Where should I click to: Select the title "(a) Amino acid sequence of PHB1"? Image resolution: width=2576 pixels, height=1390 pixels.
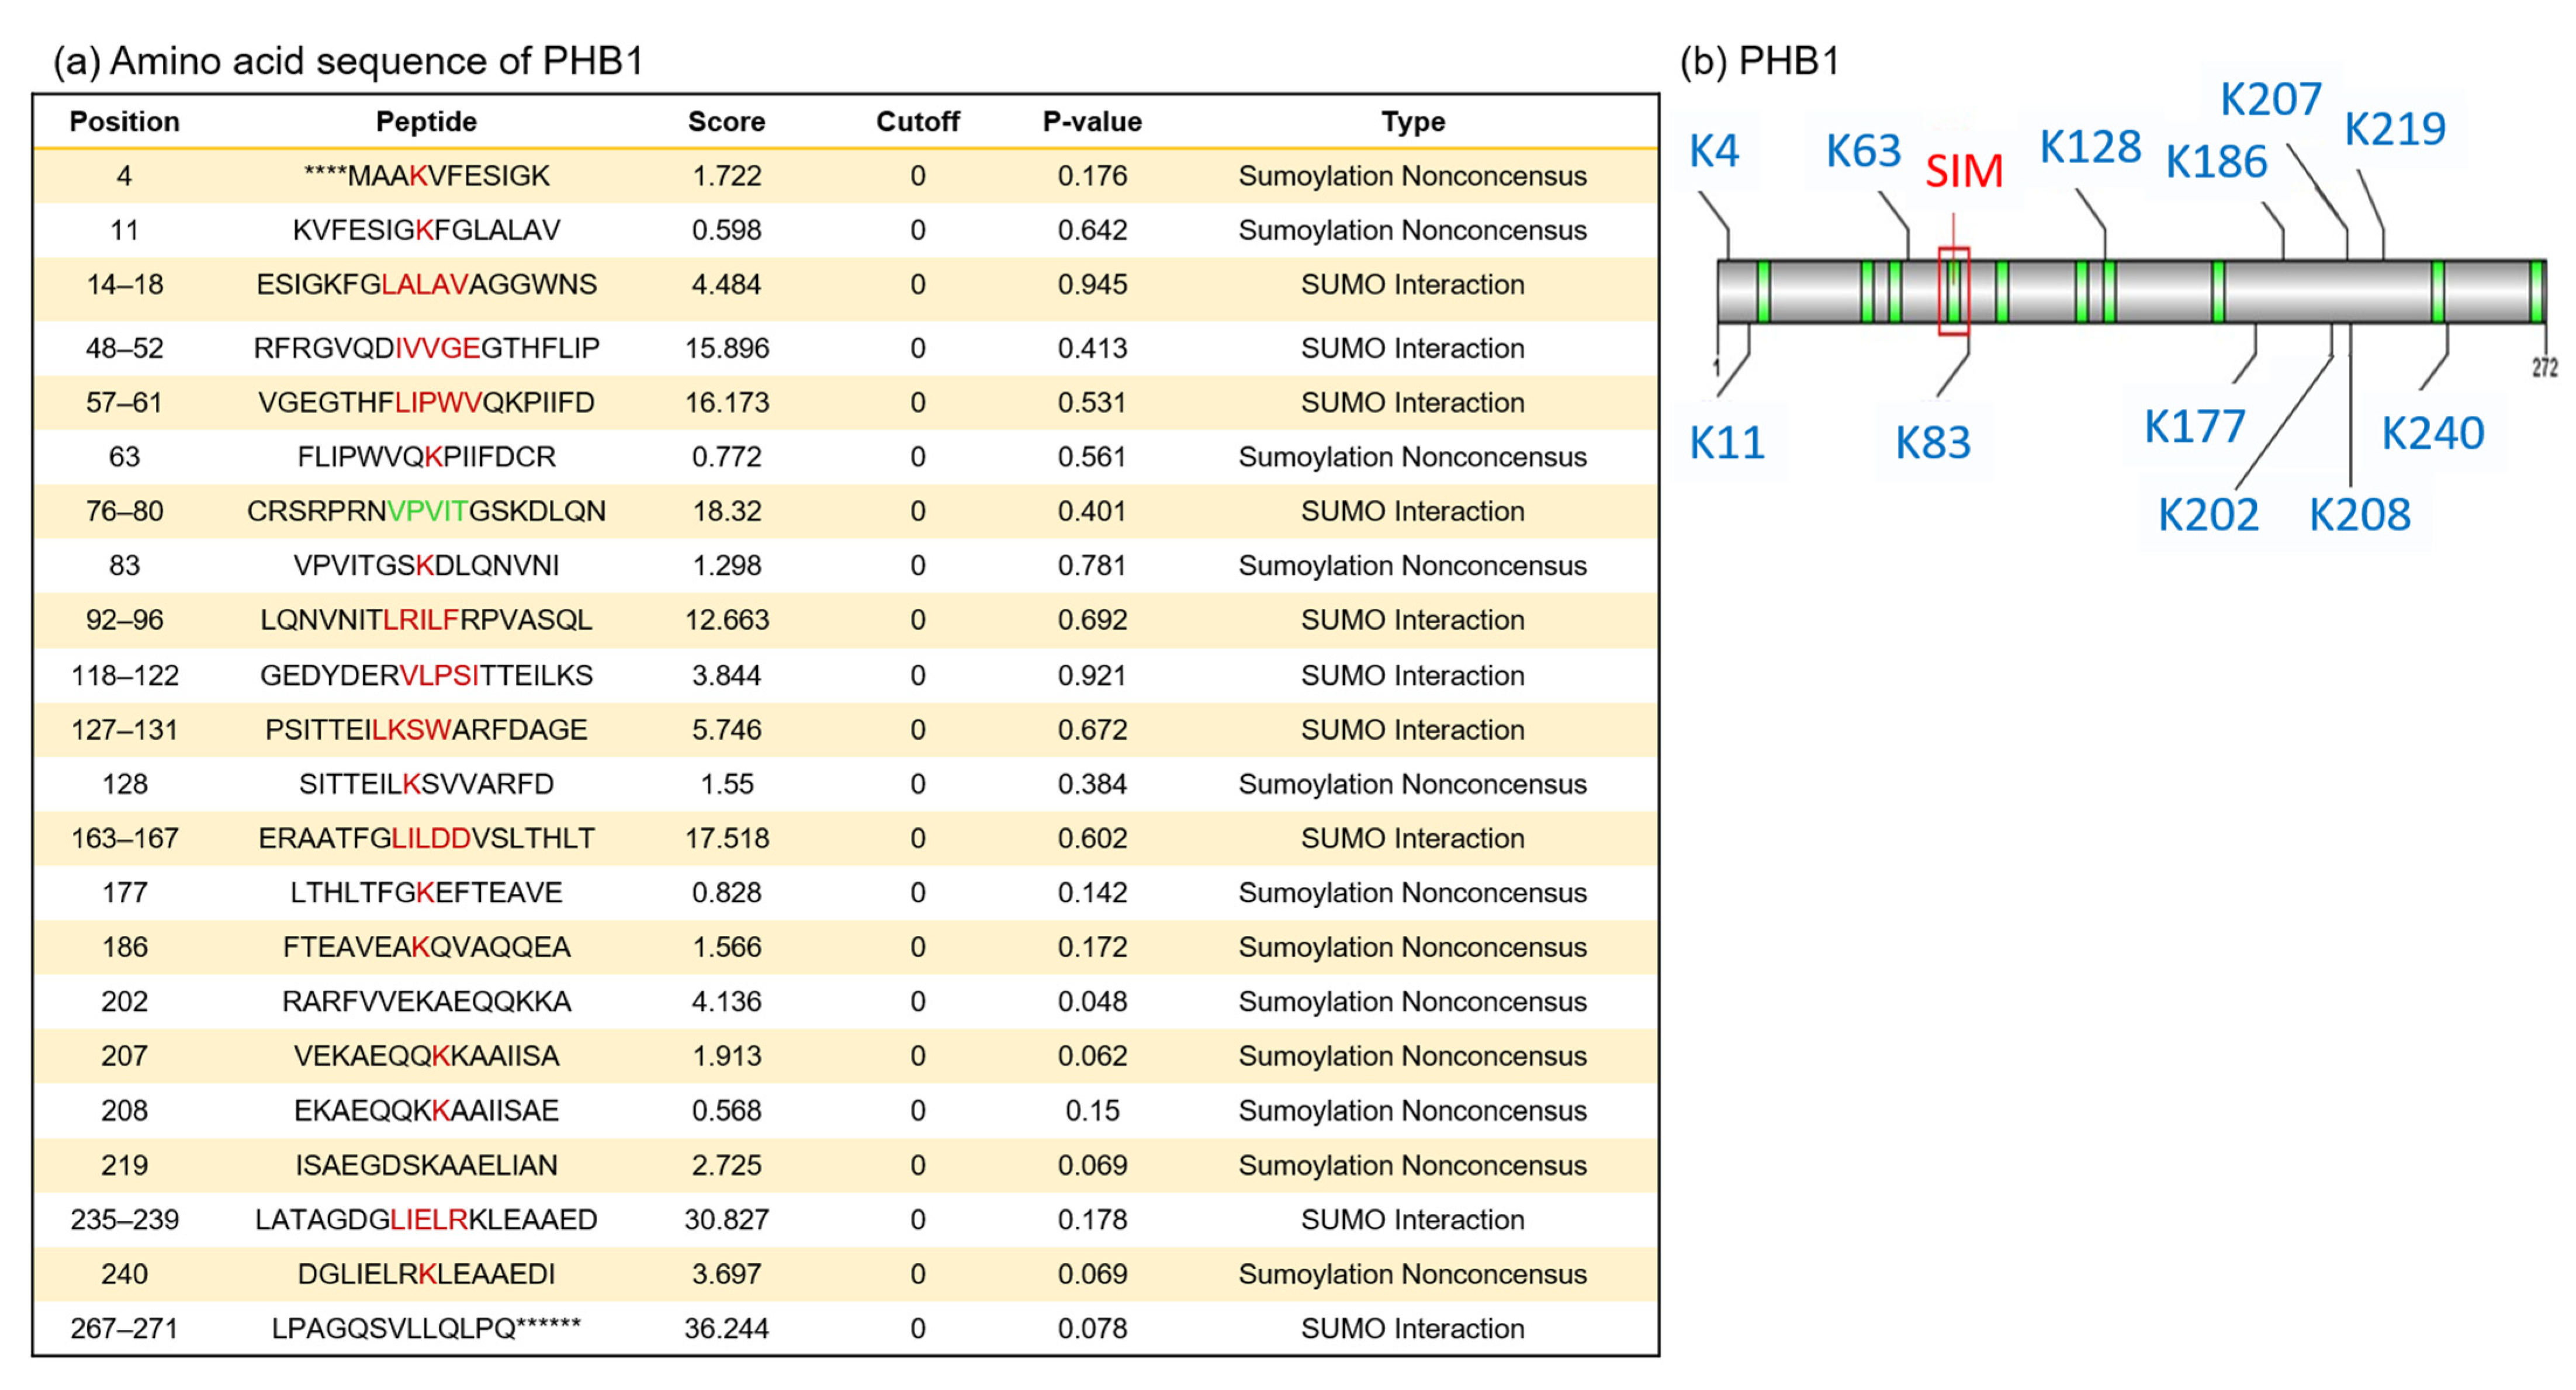pos(348,61)
